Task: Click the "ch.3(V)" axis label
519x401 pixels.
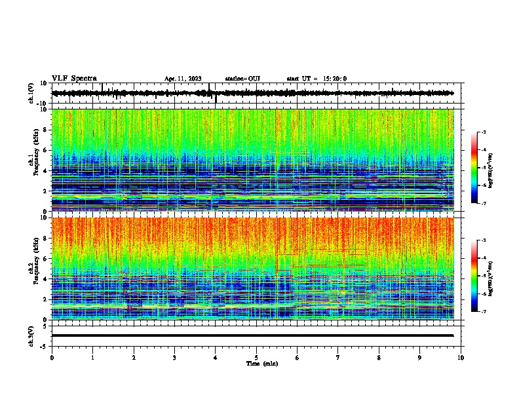Action: [x=31, y=336]
